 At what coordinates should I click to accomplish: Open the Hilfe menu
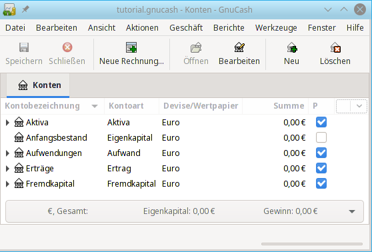355,28
